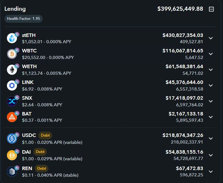Click the BAT token name
Screen dimensions: 223x183
(27, 114)
